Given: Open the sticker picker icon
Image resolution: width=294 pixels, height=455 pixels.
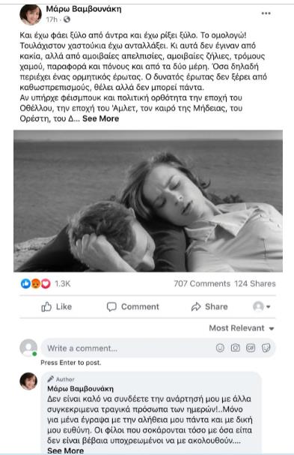Looking at the screenshot, I should tap(266, 348).
